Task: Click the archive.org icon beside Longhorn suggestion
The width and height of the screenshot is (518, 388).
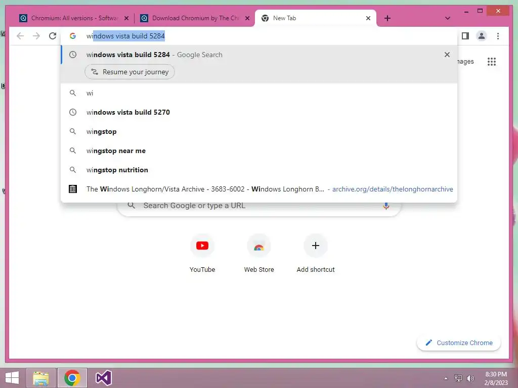Action: [73, 189]
